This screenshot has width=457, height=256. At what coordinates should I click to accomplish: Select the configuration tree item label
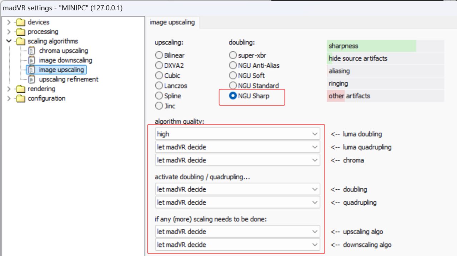[46, 98]
